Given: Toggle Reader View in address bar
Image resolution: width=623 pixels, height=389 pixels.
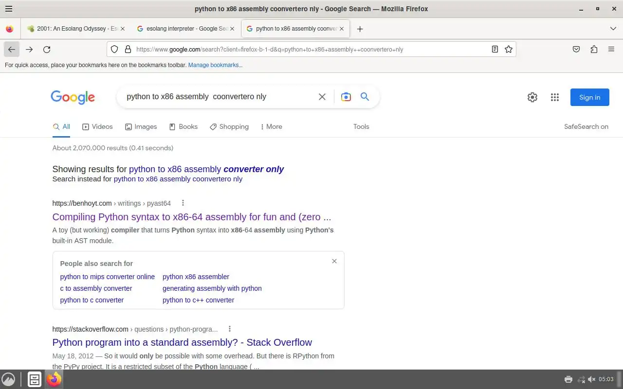Looking at the screenshot, I should point(495,49).
